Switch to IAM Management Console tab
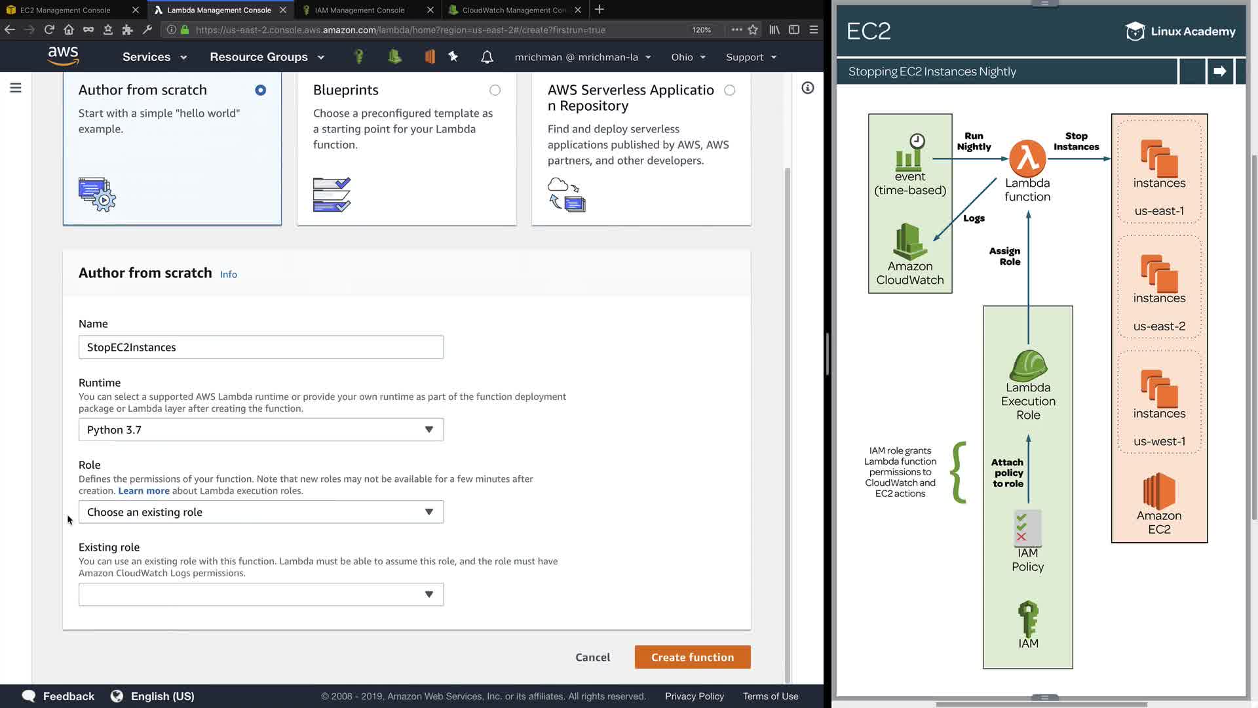 360,10
